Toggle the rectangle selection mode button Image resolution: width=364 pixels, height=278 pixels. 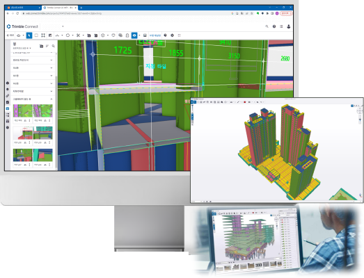(36, 35)
